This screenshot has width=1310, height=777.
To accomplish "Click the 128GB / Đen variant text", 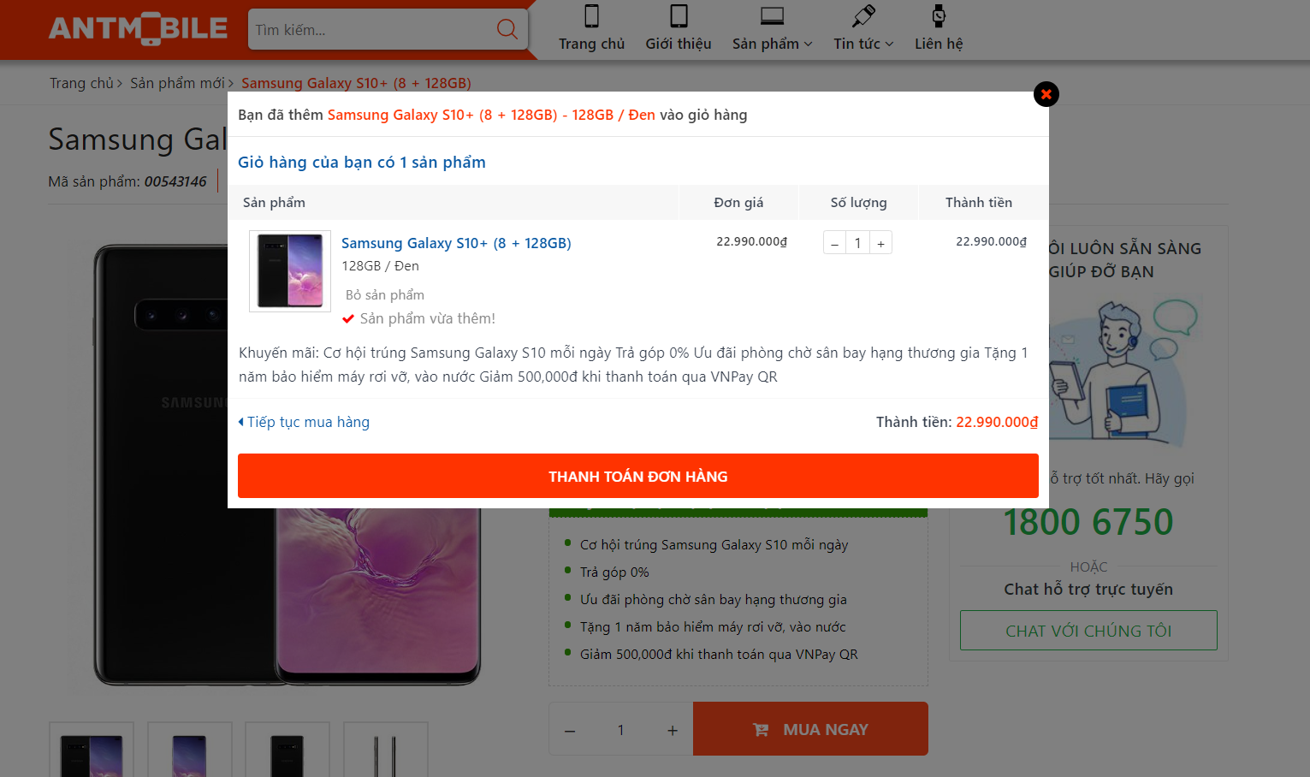I will [380, 266].
